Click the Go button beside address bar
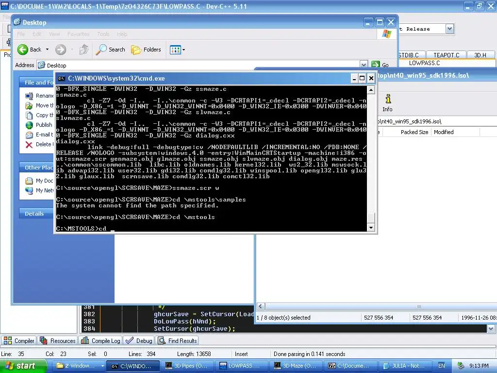 click(x=380, y=65)
